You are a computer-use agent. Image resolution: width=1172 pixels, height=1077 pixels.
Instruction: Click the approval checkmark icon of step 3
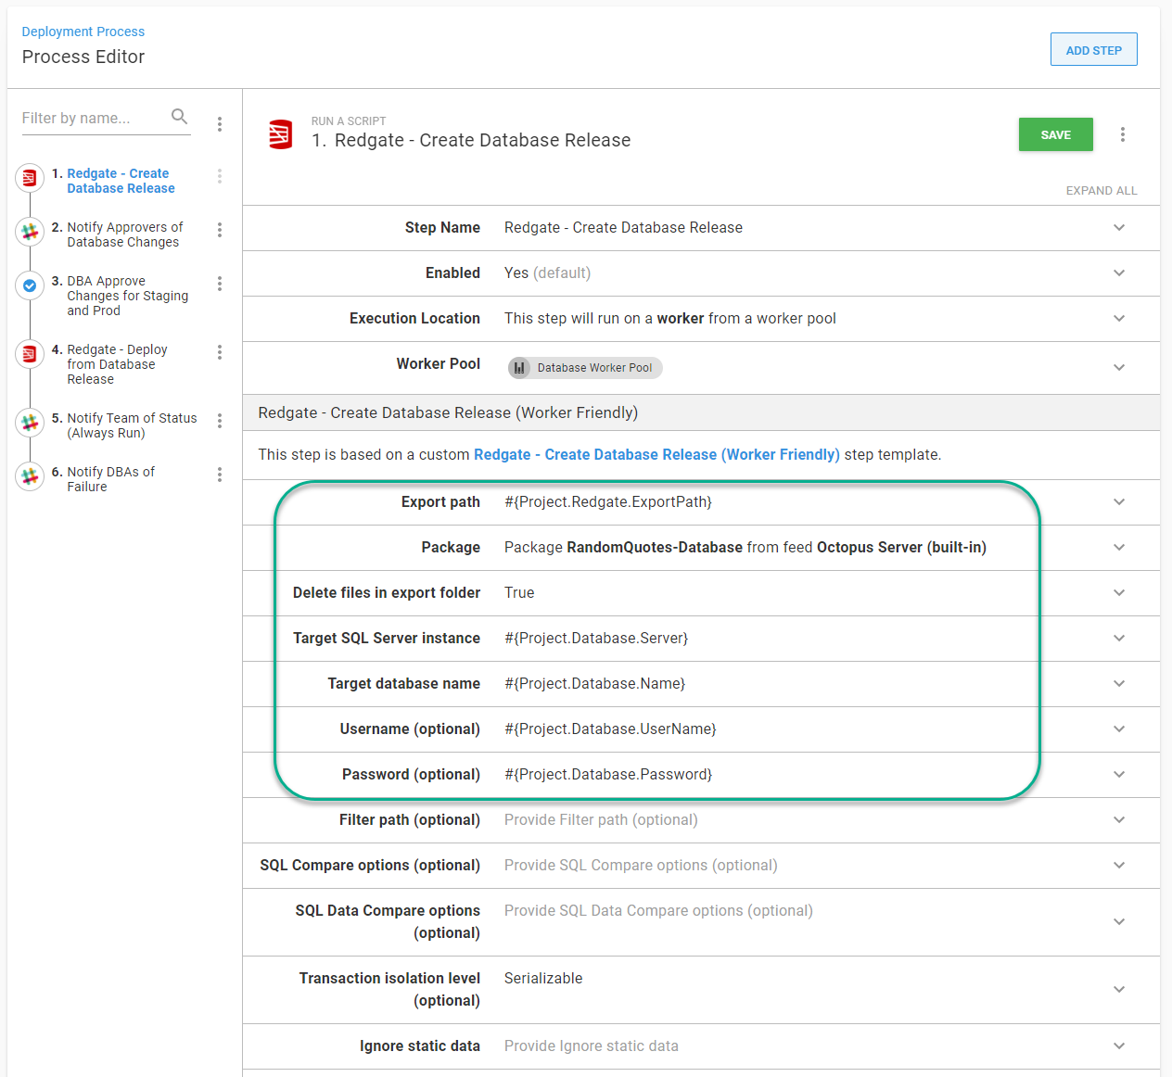pos(30,285)
